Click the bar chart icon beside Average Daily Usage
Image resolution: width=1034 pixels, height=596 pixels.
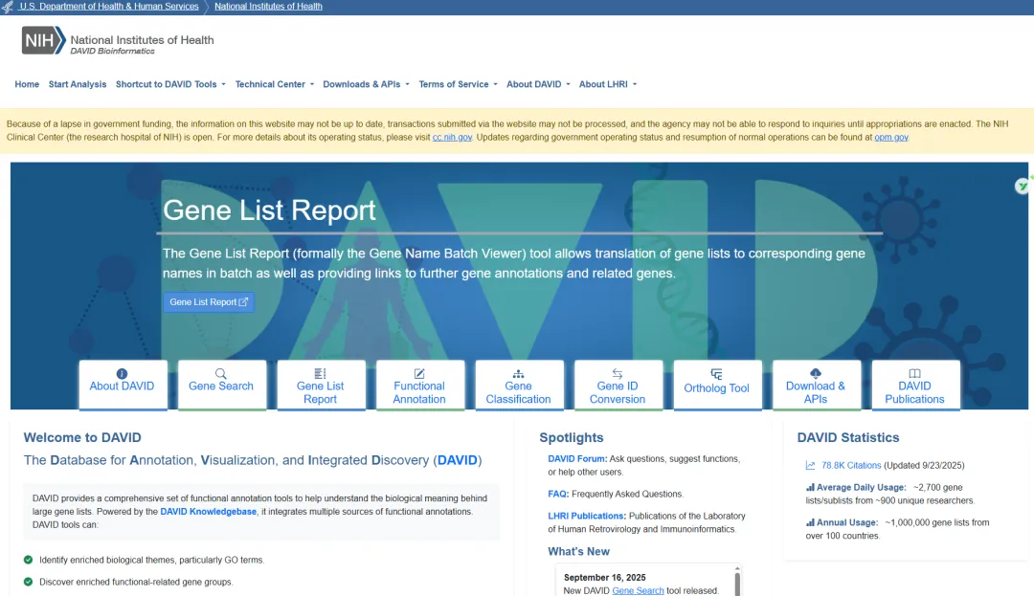810,487
